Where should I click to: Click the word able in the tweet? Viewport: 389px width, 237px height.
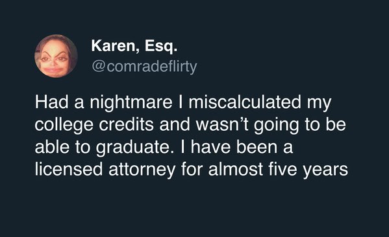click(51, 146)
